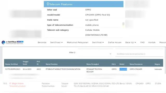This screenshot has height=93, width=166.
Task: Click the Tanggal Terbit column header
Action: point(25,63)
